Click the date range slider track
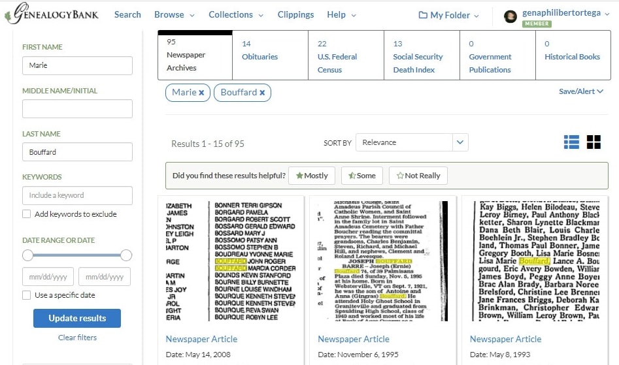619x365 pixels. (x=77, y=255)
